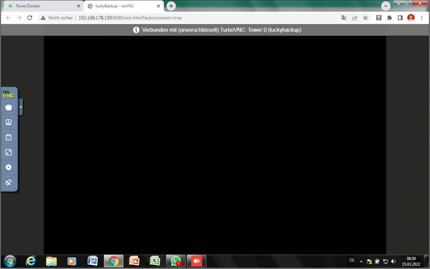Click the noVNC logo
Viewport: 430px width, 269px height.
pyautogui.click(x=9, y=94)
